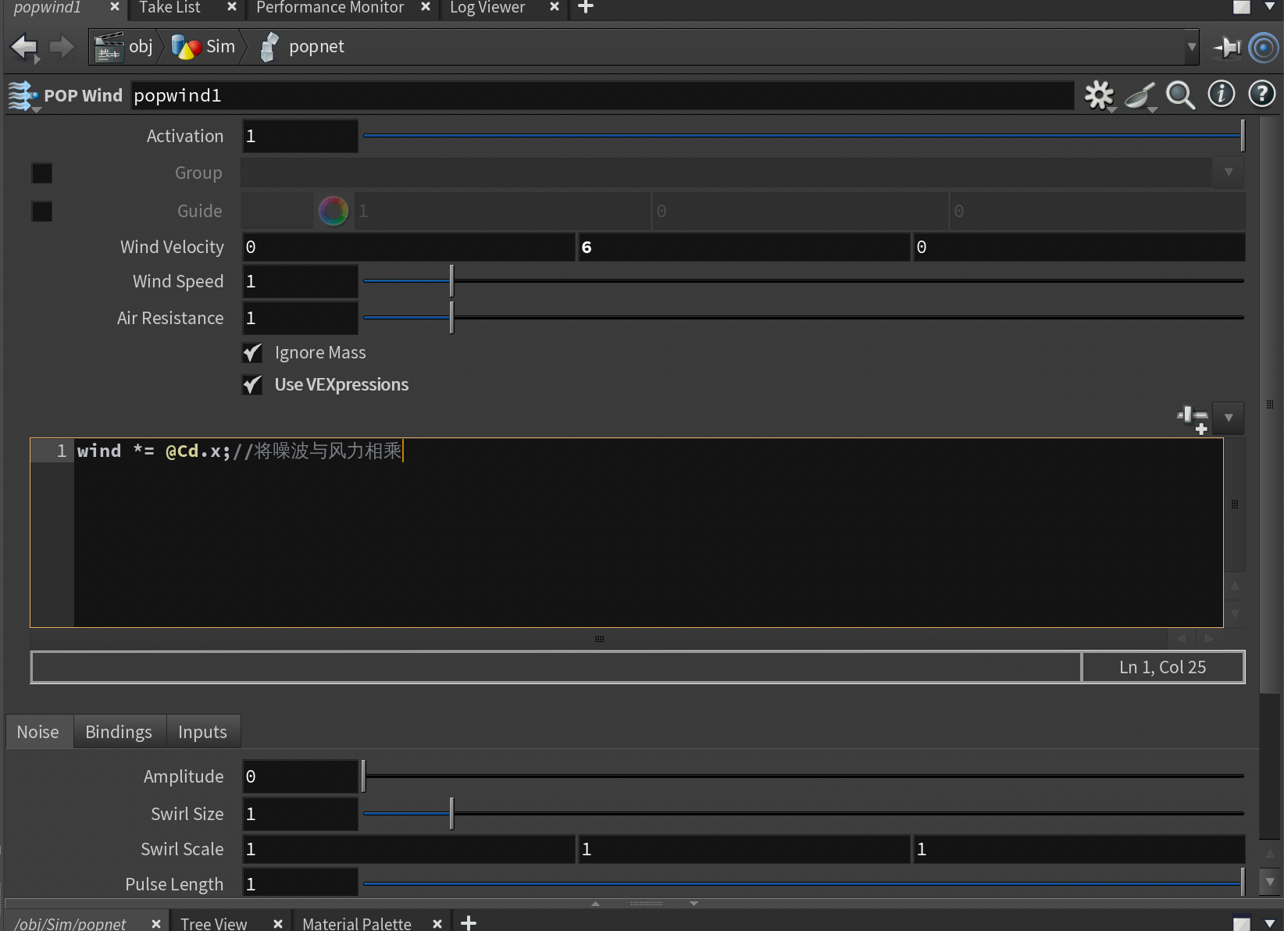Switch to the Bindings tab
This screenshot has height=931, width=1284.
(119, 732)
